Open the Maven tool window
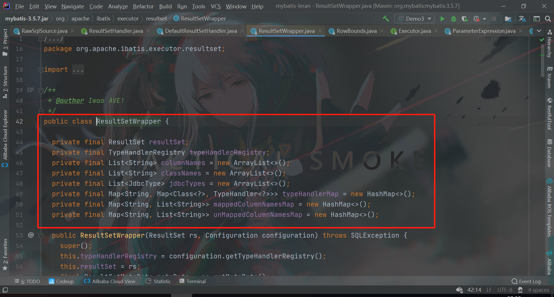 pos(550,77)
